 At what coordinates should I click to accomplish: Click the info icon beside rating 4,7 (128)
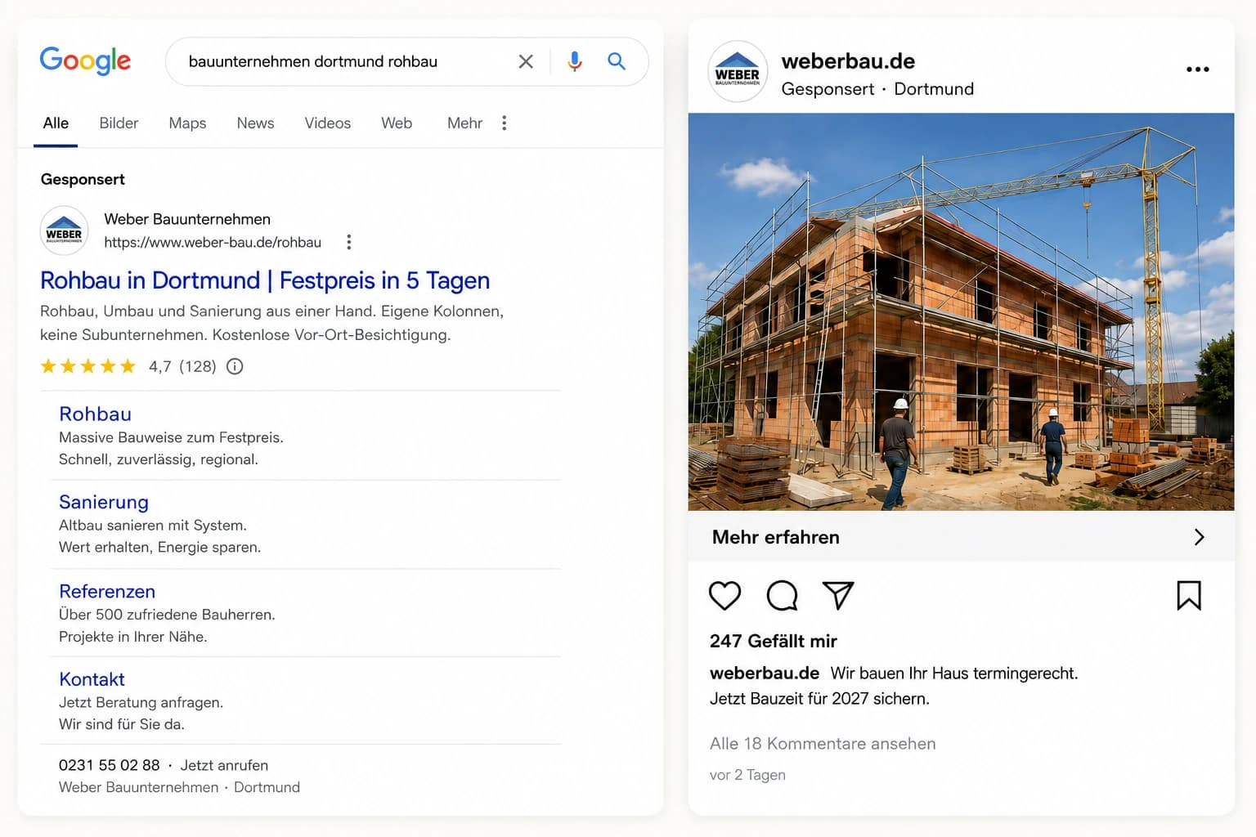(x=235, y=366)
